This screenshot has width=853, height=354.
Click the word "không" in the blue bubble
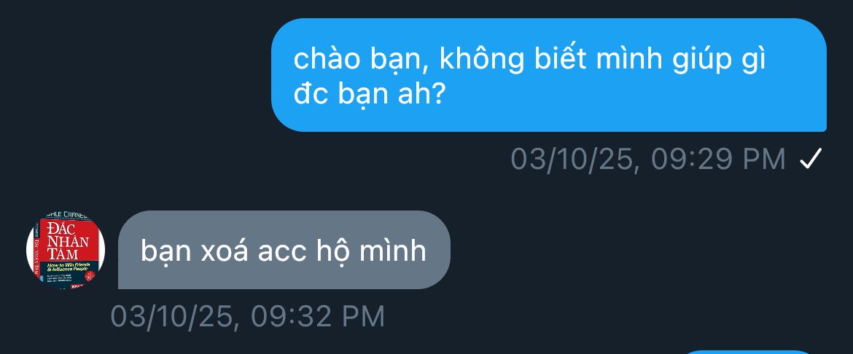[x=481, y=59]
